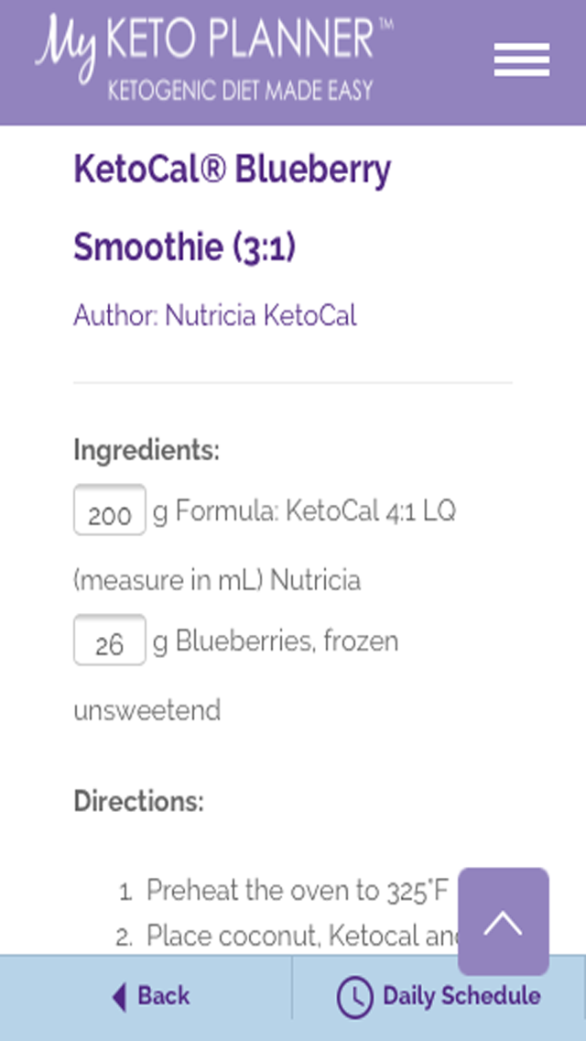Click the clock icon beside Daily Schedule

point(354,996)
